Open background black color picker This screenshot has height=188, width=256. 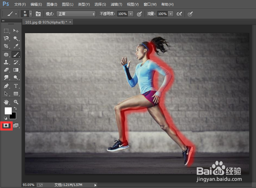click(x=14, y=116)
